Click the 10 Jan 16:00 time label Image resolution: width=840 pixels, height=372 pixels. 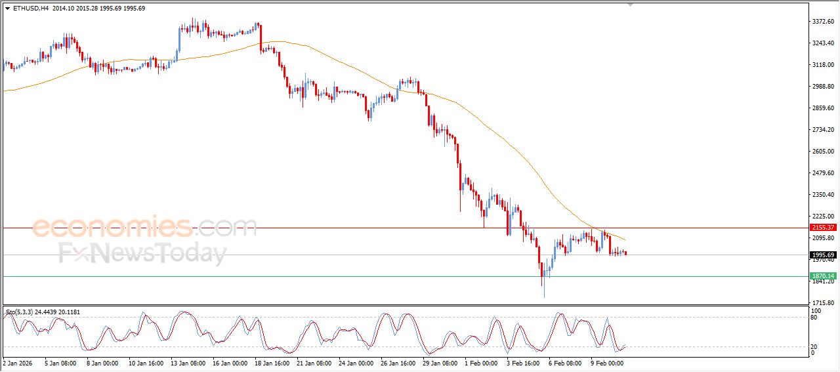point(146,362)
